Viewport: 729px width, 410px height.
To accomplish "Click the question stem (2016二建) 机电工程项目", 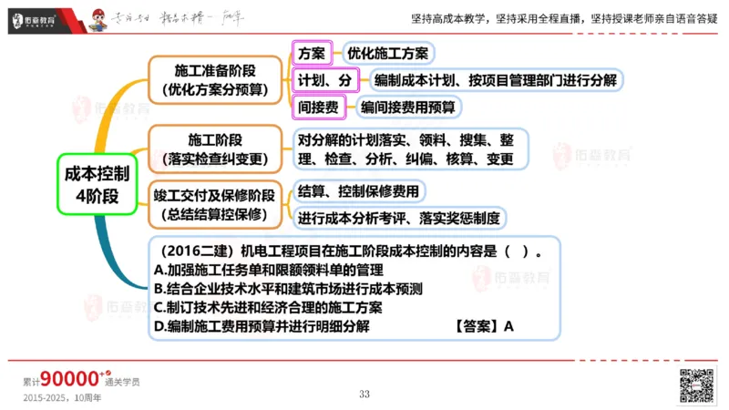I will point(351,251).
